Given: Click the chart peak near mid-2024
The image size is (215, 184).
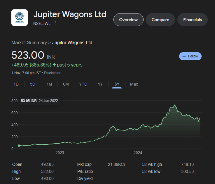Looking at the screenshot, I should pos(174,105).
